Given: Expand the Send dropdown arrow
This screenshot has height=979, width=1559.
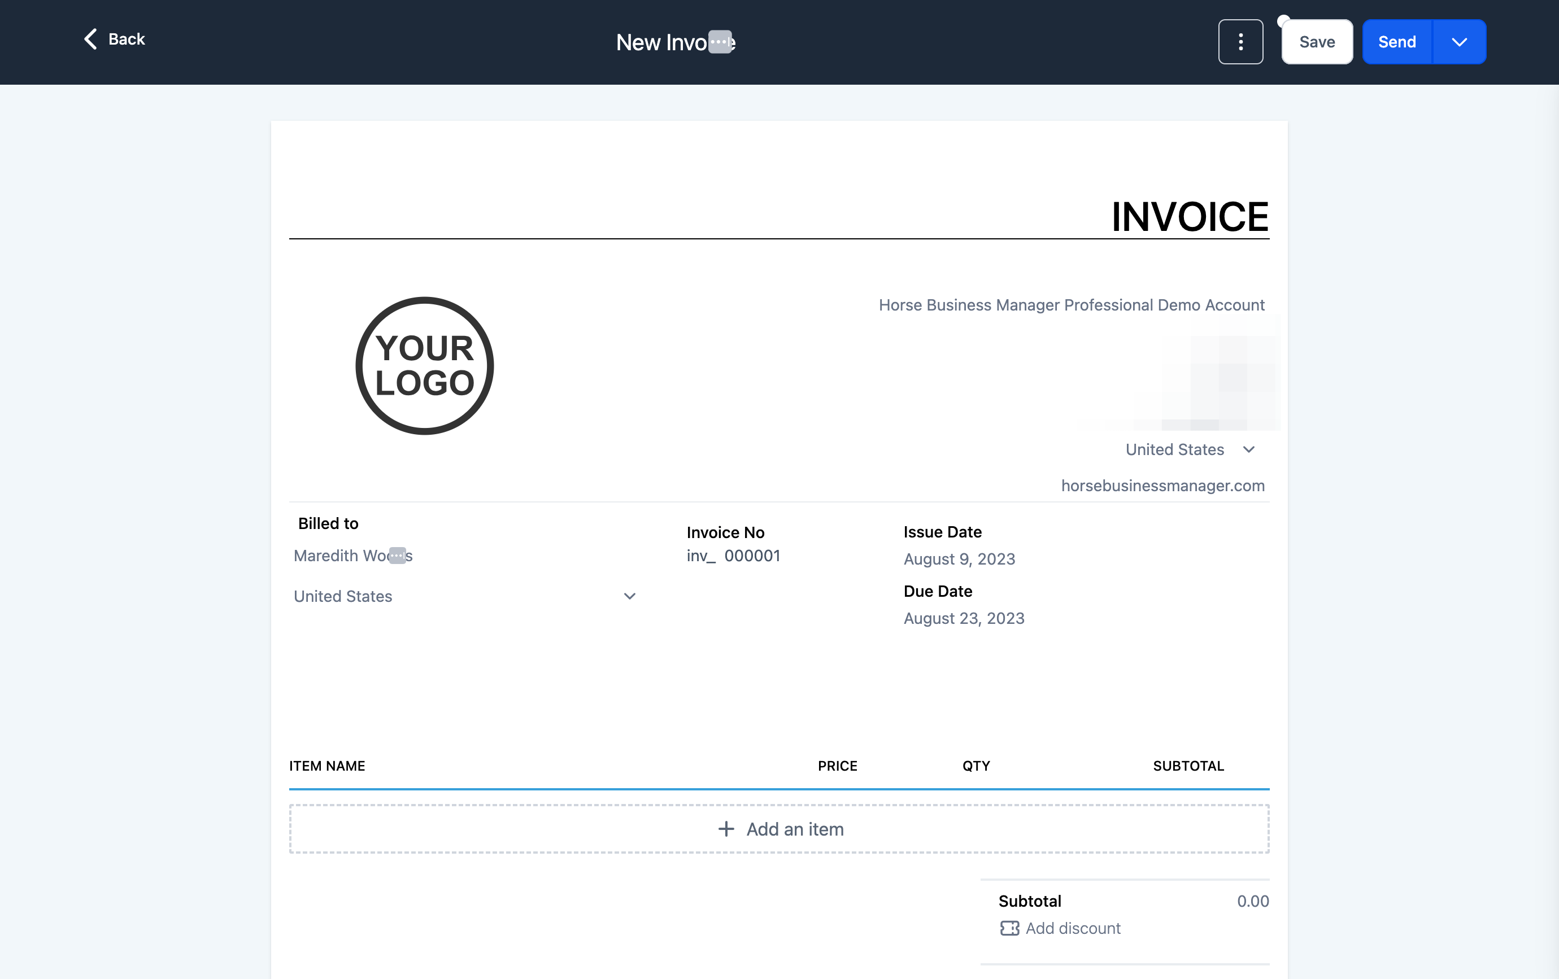Looking at the screenshot, I should 1459,42.
